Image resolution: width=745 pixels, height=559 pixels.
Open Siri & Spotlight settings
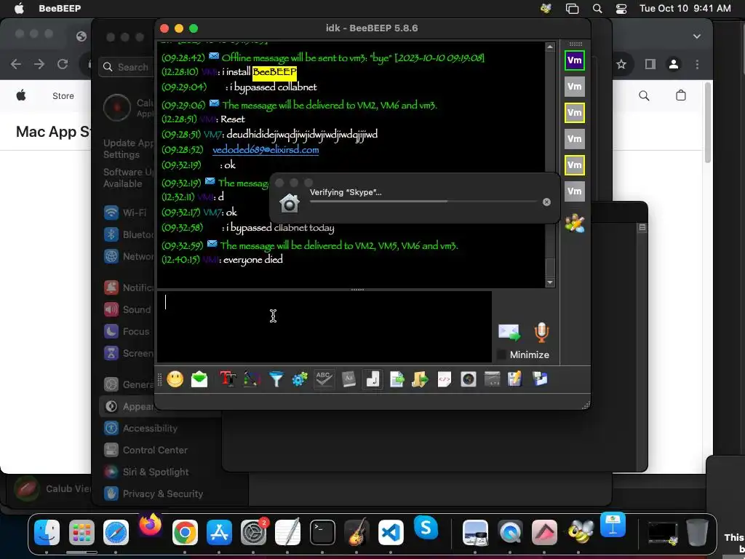[147, 472]
